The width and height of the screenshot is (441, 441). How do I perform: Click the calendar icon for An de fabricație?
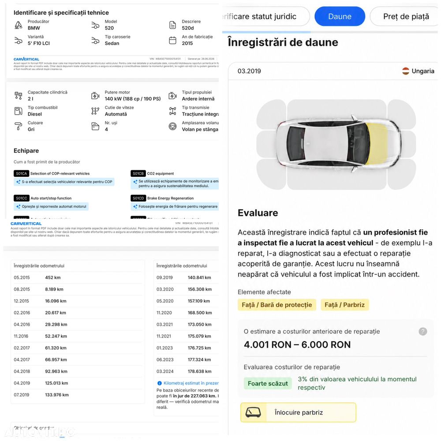[x=172, y=40]
